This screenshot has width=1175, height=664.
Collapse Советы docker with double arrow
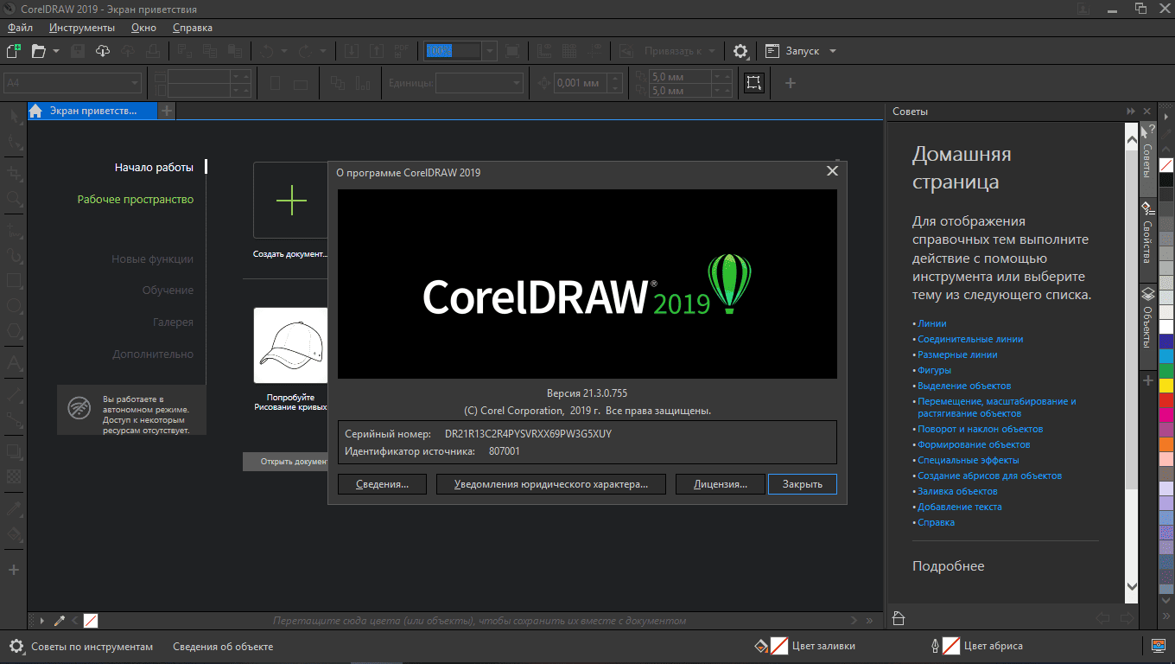(1130, 112)
